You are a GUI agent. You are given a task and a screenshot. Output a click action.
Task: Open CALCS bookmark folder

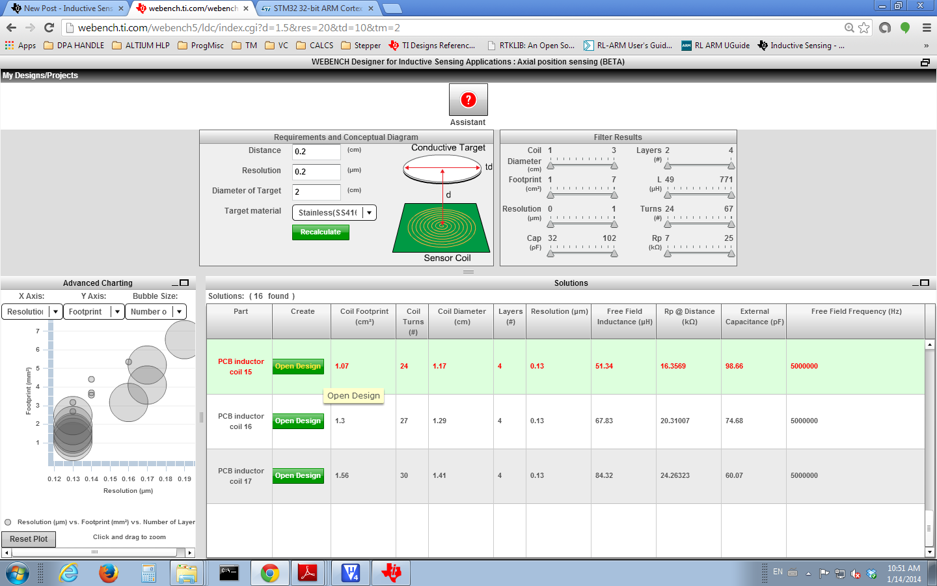coord(314,46)
